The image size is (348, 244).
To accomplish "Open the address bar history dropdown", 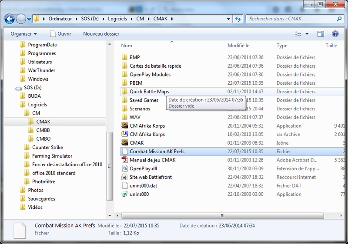I will [229, 19].
